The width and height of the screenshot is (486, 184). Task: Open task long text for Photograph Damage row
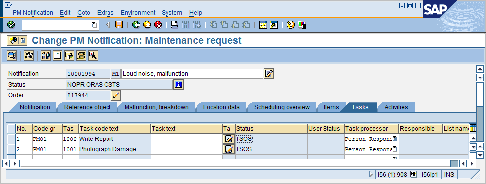[229, 149]
